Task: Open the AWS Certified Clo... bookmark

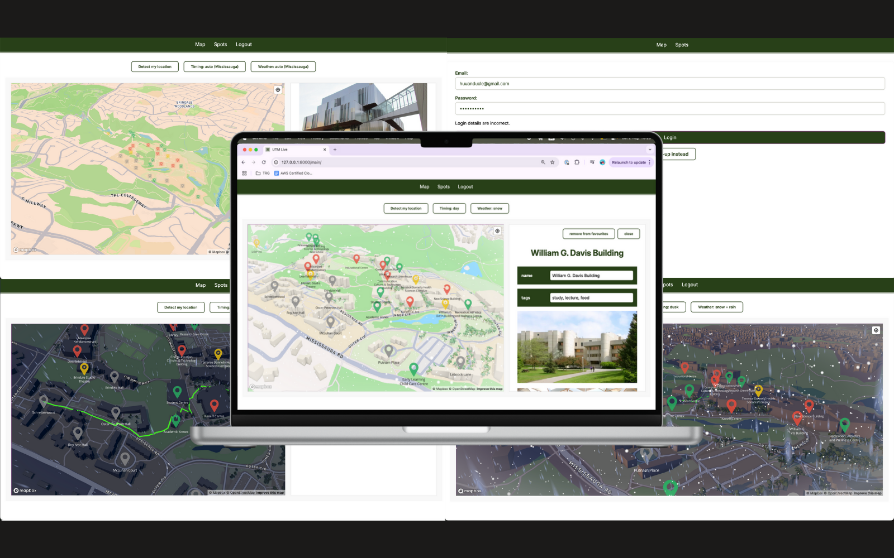Action: (293, 173)
